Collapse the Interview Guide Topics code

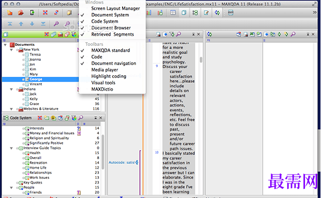tap(11, 148)
